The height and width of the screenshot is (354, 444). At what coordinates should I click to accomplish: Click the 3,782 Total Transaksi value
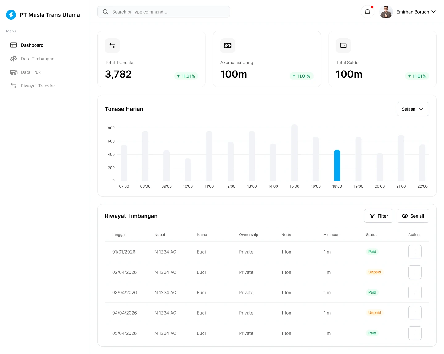(x=118, y=74)
